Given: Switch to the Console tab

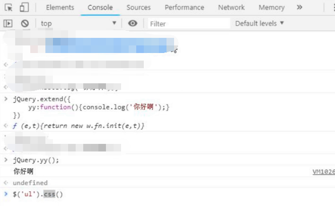Looking at the screenshot, I should [x=100, y=8].
